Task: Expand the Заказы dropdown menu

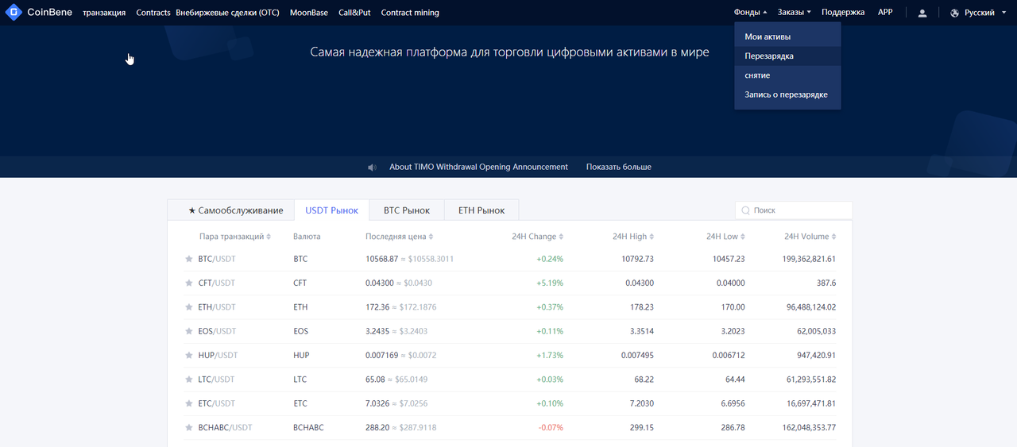Action: point(795,13)
